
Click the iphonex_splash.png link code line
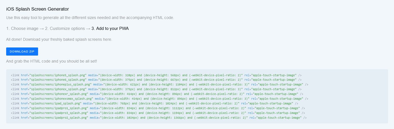pyautogui.click(x=156, y=89)
